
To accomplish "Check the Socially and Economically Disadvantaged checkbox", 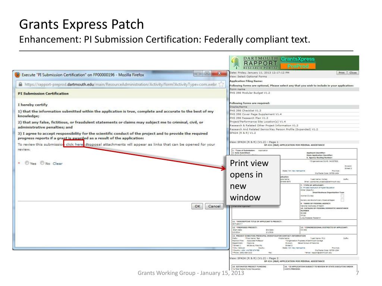I will pyautogui.click(x=342, y=200).
